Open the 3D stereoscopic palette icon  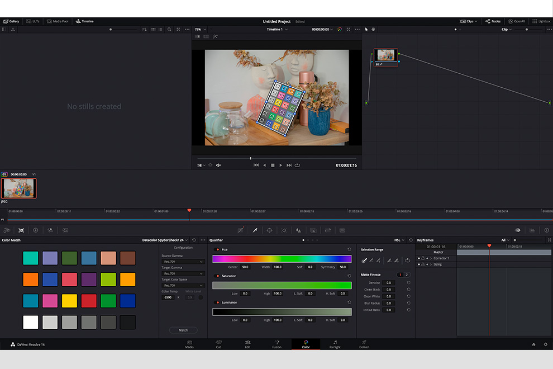(x=342, y=230)
